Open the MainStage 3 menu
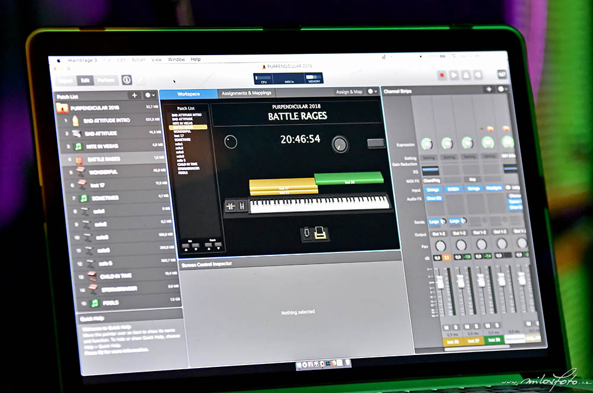This screenshot has height=393, width=593. [x=82, y=60]
